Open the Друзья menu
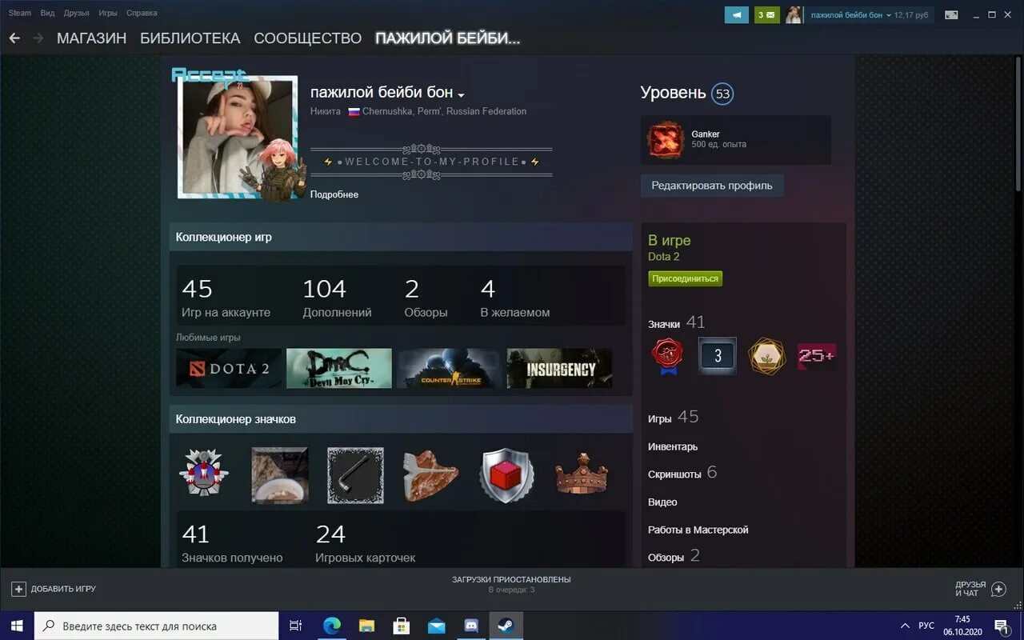Viewport: 1024px width, 640px height. click(x=76, y=13)
